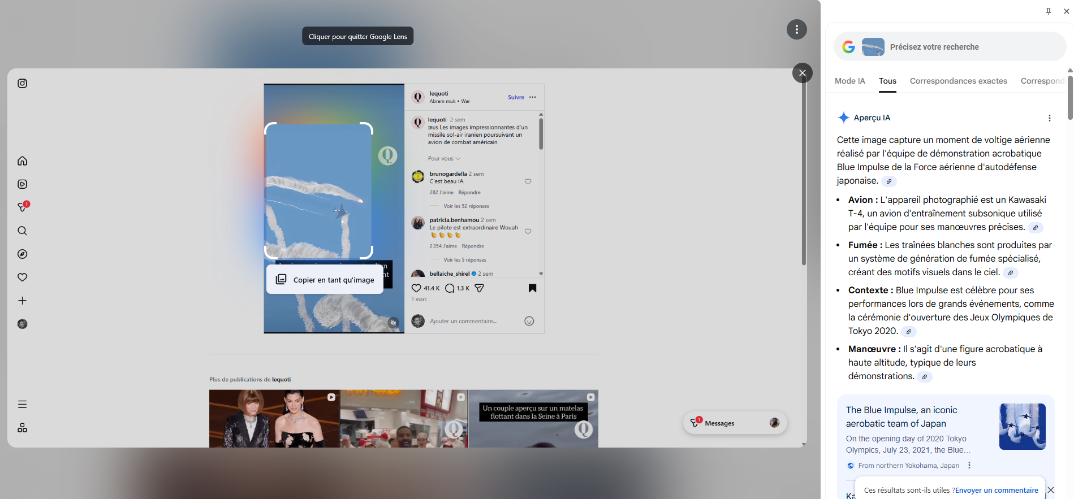Click the create new post plus icon
The image size is (1074, 499).
[x=22, y=301]
